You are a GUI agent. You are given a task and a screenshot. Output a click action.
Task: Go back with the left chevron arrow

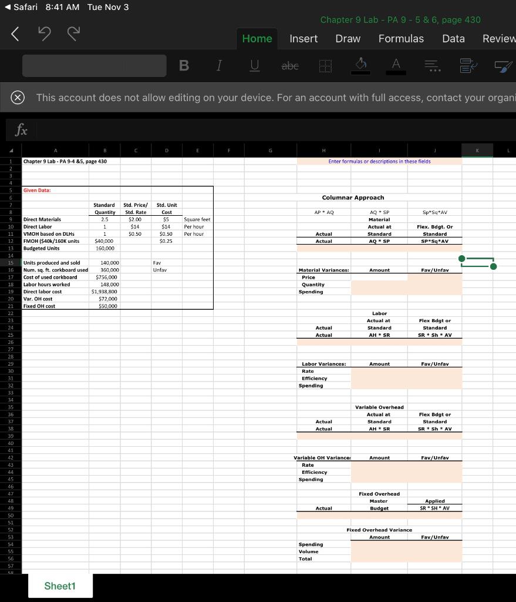tap(15, 34)
